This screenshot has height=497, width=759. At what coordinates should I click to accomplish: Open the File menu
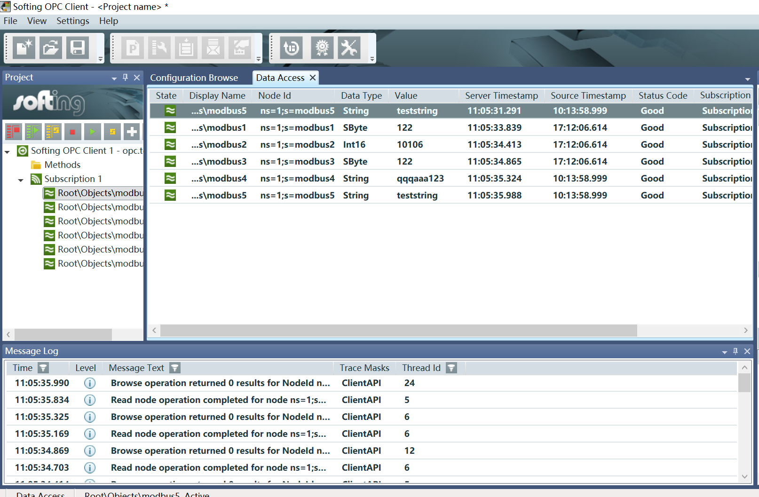[10, 21]
